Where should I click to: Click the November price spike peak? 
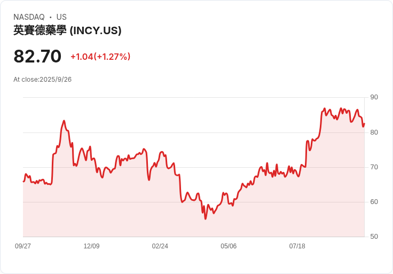(x=64, y=121)
